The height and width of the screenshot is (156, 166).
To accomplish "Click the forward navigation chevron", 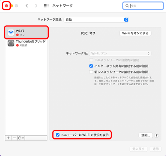I will coord(36,6).
